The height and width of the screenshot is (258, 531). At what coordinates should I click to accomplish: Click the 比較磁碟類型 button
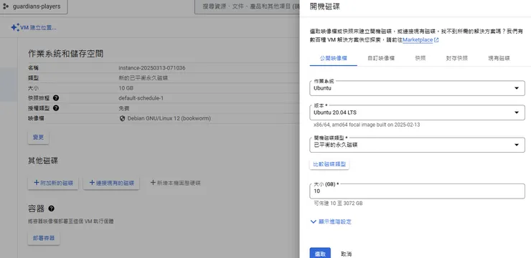pyautogui.click(x=329, y=164)
